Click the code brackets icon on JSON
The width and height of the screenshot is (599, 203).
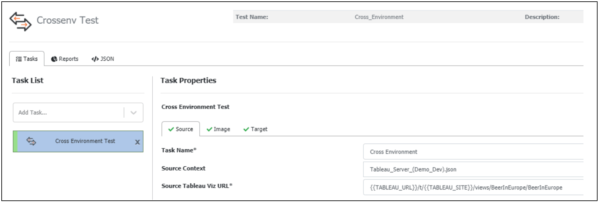point(94,59)
